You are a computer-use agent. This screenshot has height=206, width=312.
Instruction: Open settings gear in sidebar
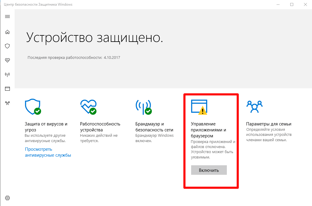(7, 198)
